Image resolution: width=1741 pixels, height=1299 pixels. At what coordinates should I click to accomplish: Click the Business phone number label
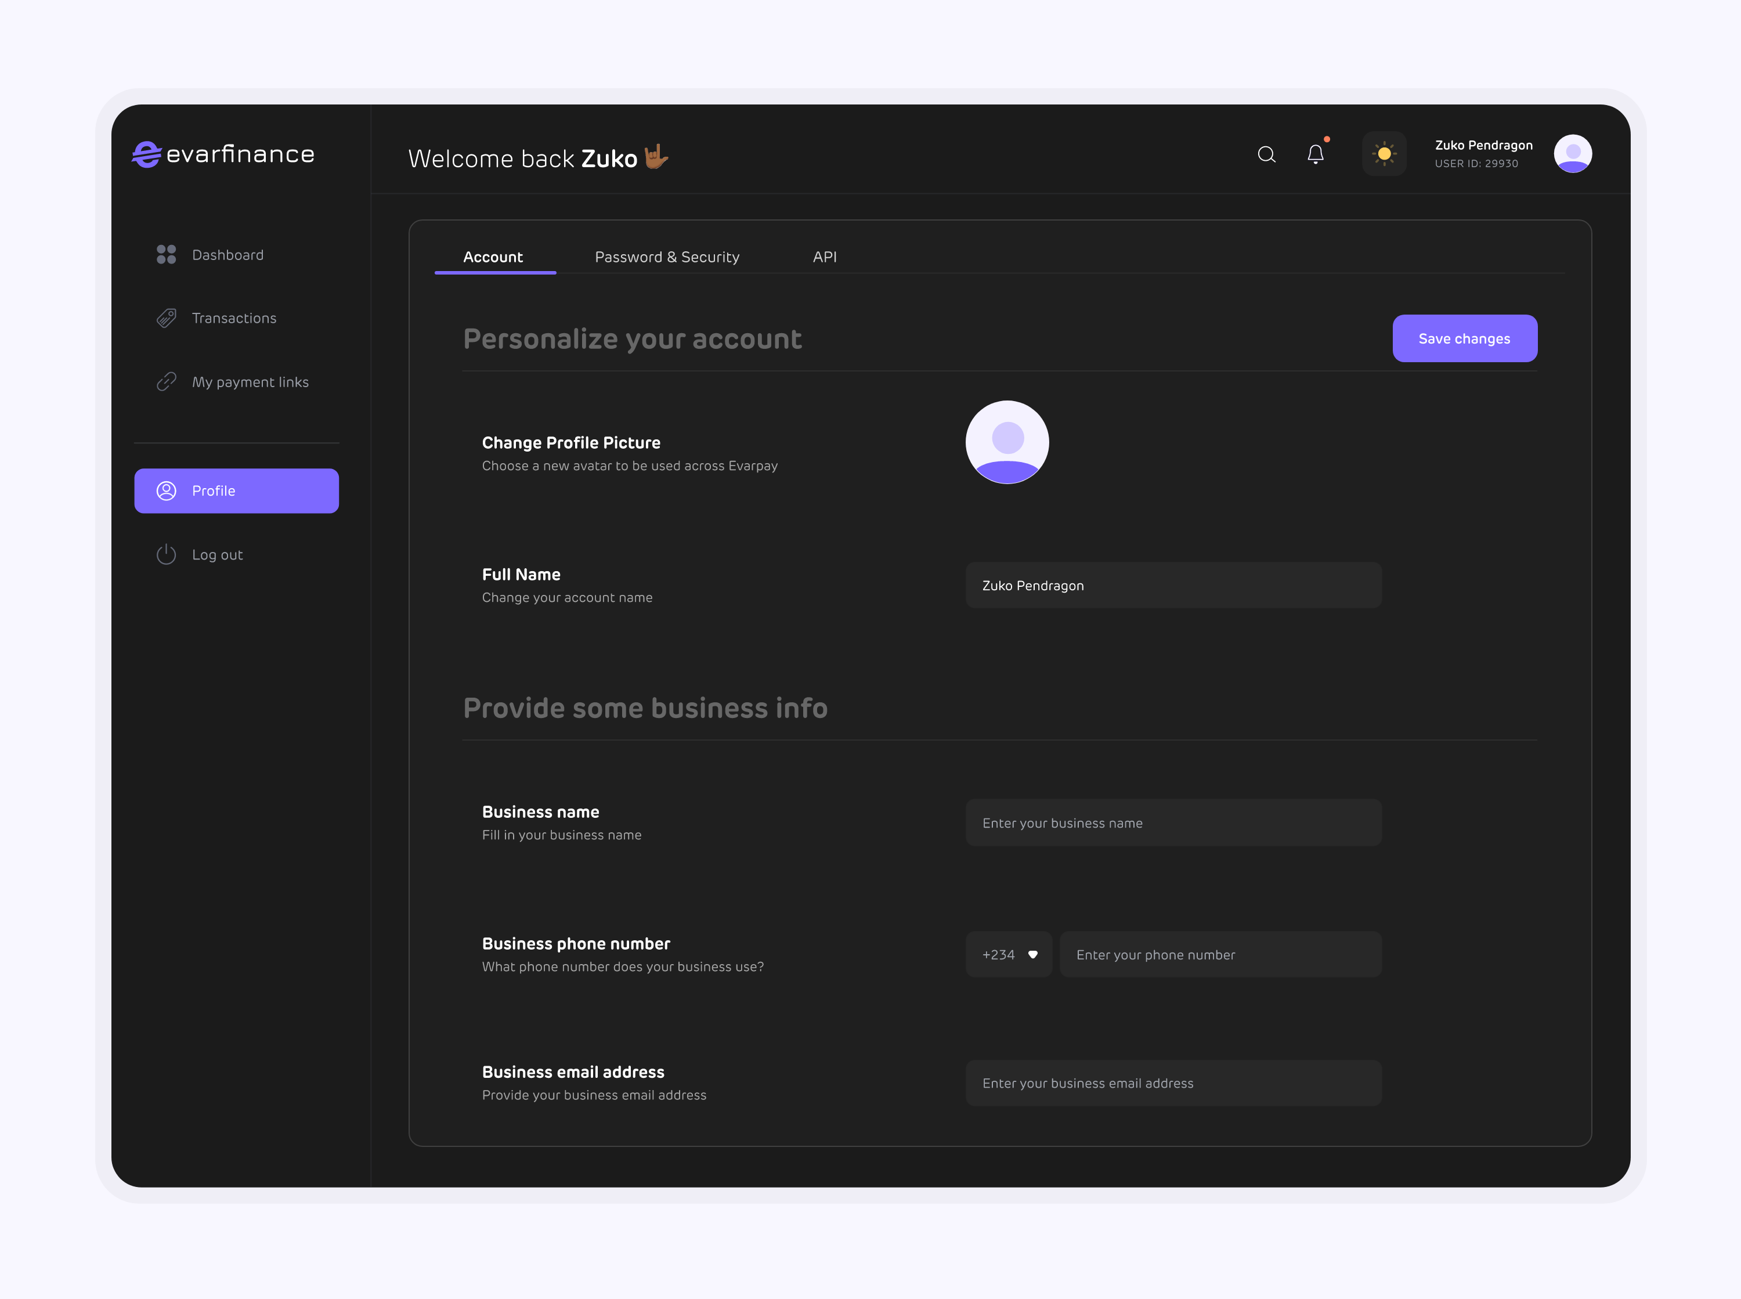click(x=576, y=944)
